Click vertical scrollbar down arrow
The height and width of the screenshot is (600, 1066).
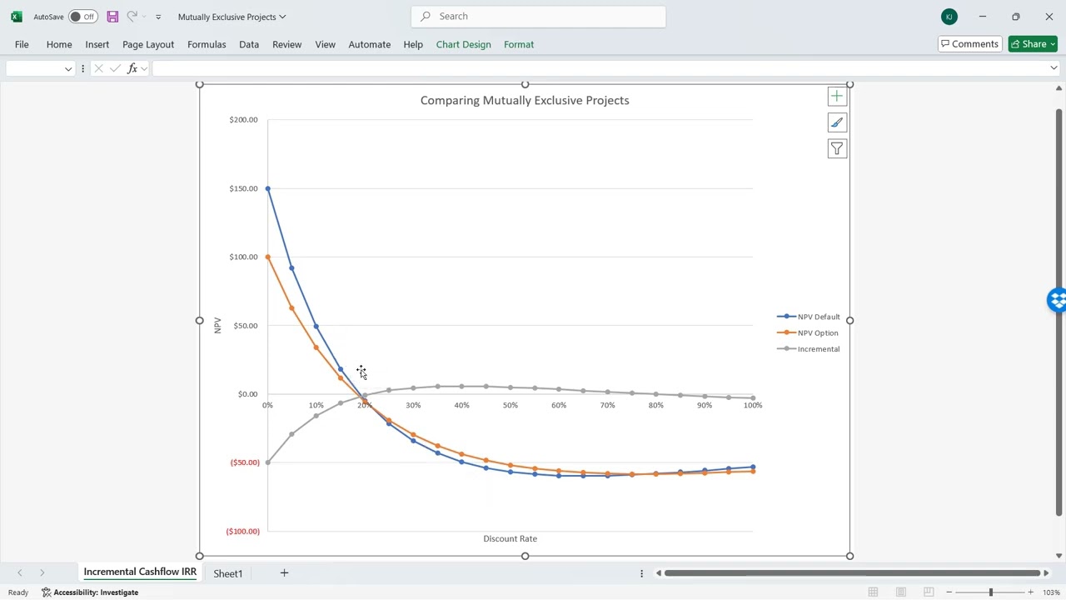(x=1059, y=556)
